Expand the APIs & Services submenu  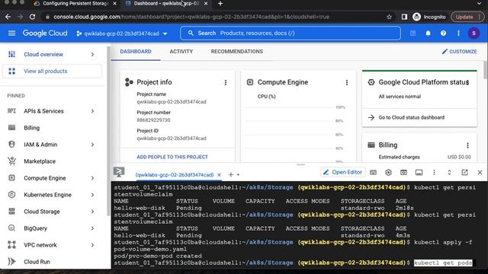coord(92,111)
